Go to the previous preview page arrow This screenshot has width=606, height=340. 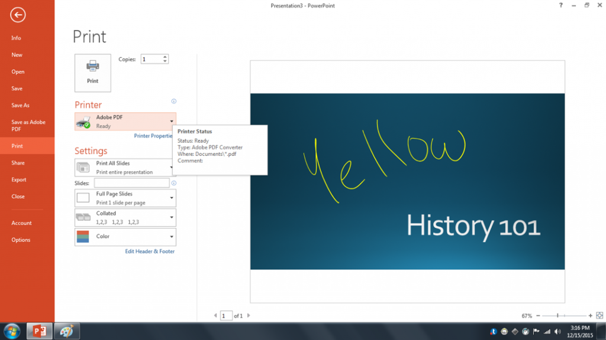pyautogui.click(x=215, y=315)
